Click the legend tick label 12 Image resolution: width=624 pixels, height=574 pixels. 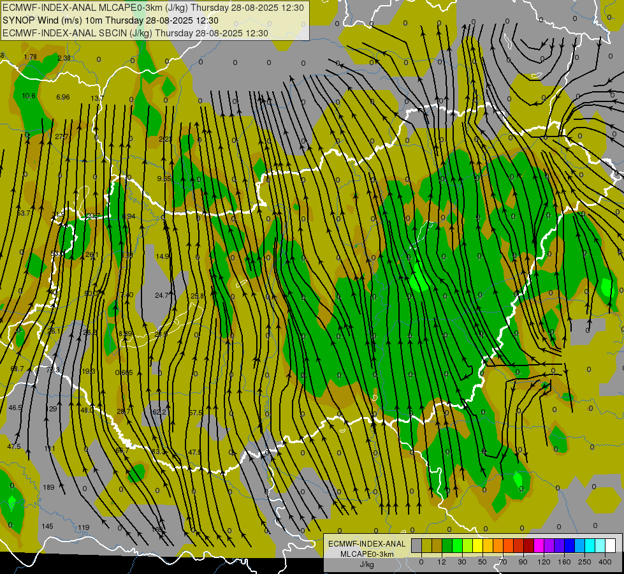(441, 562)
